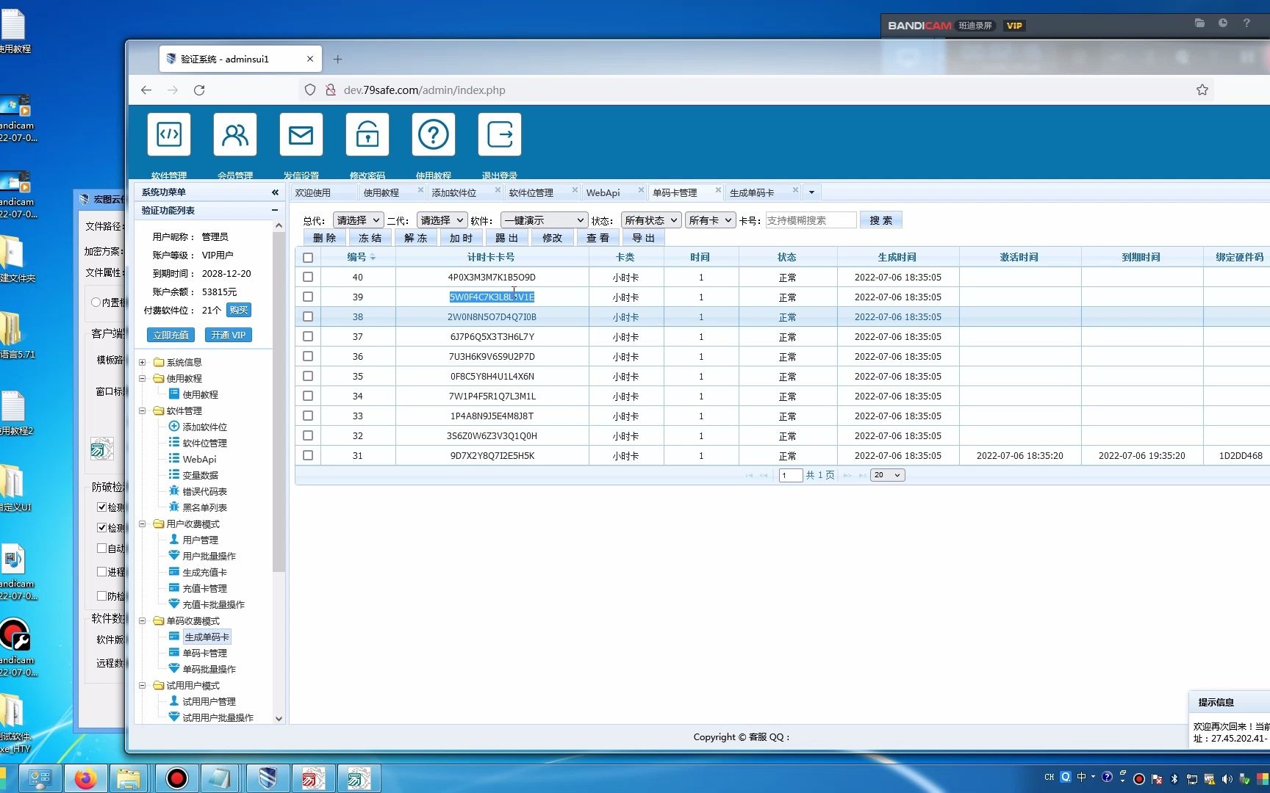Screen dimensions: 1270x793
Task: Check the row 36 checkbox
Action: tap(308, 357)
